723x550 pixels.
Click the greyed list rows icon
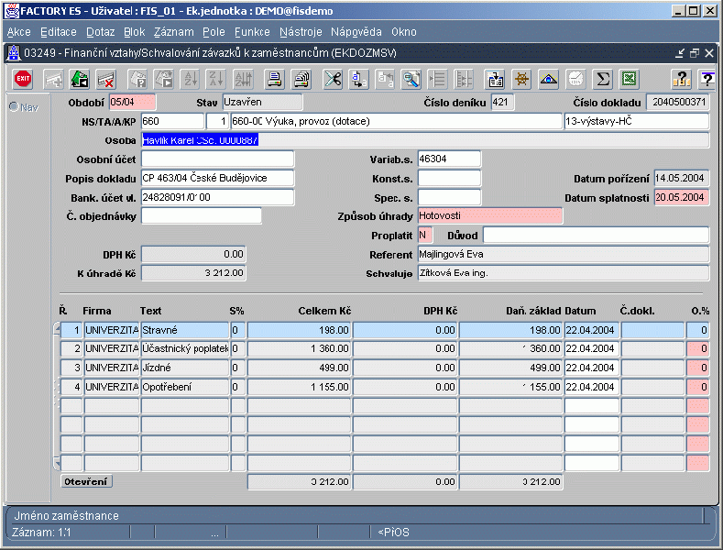coord(437,79)
